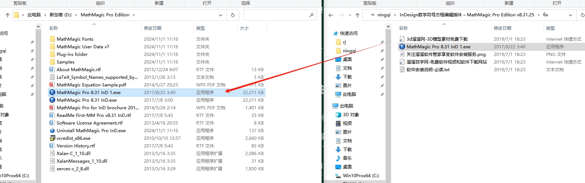The width and height of the screenshot is (585, 183).
Task: Open recent locations dropdown in right window
Action: 350,15
